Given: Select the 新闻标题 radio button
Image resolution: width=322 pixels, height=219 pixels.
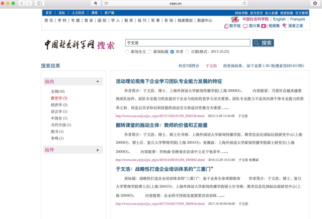Looking at the screenshot, I should point(149,51).
